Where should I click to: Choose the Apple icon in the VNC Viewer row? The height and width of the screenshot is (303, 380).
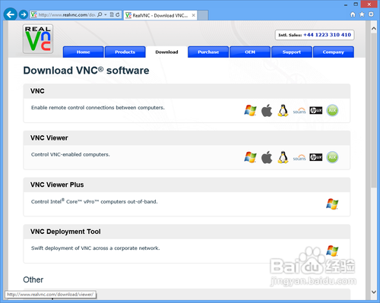pyautogui.click(x=267, y=157)
